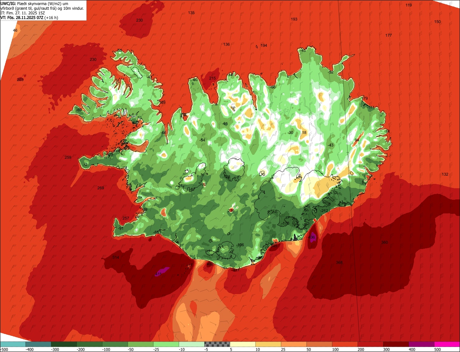Click the value 215 in the dark red bay

pyautogui.click(x=212, y=78)
